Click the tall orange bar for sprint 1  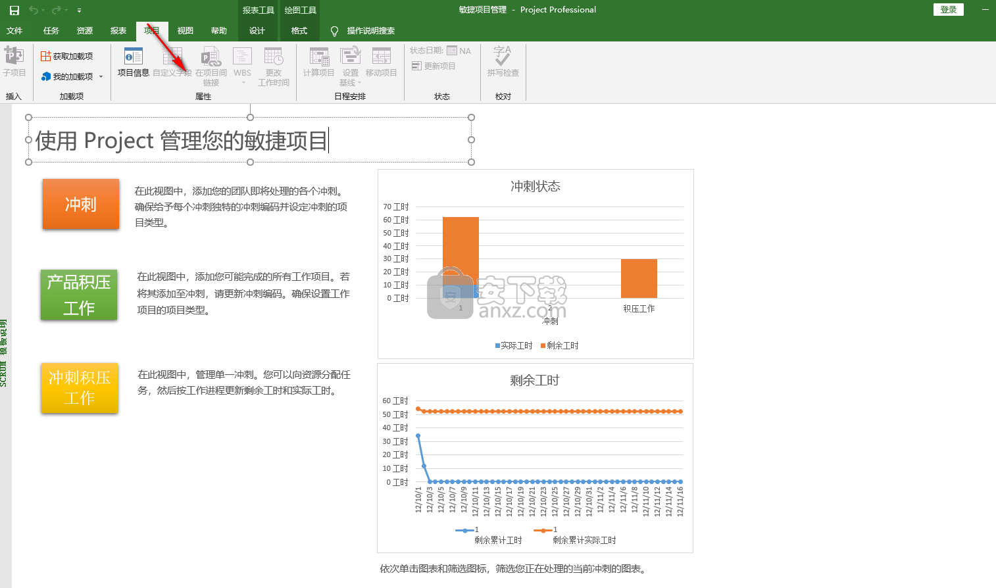(461, 251)
